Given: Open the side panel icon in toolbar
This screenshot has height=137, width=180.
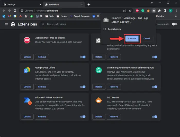Looking at the screenshot, I should pos(165,11).
